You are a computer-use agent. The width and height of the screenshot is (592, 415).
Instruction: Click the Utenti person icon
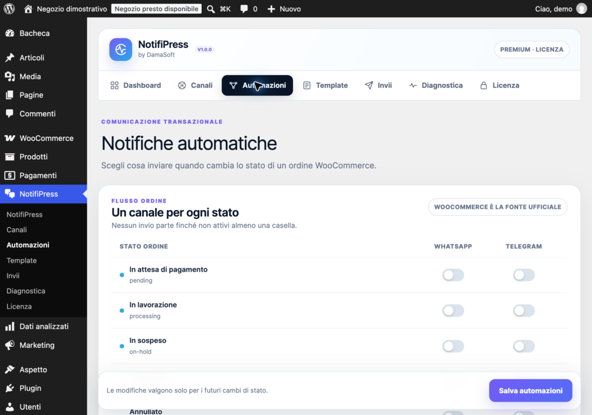coord(10,407)
